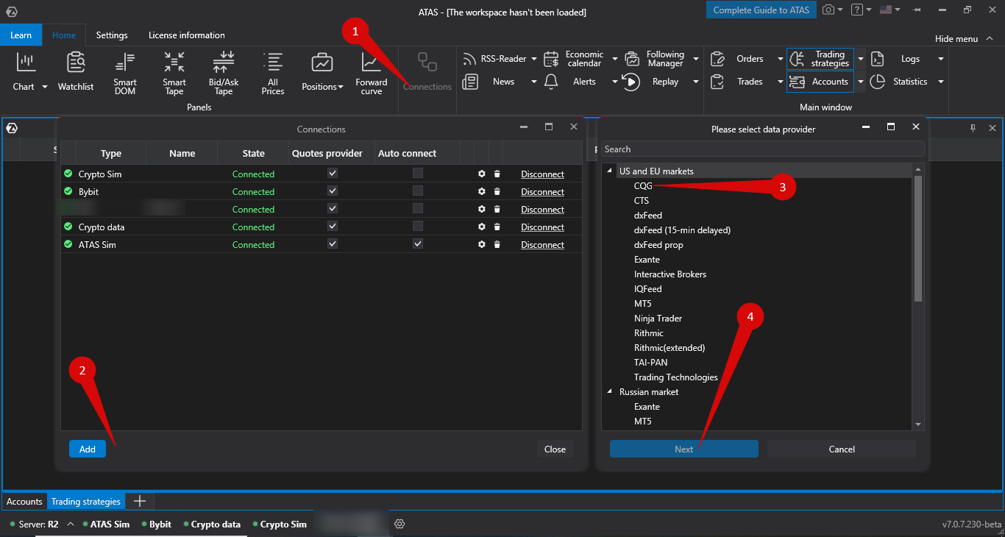Select CQG data provider

643,186
